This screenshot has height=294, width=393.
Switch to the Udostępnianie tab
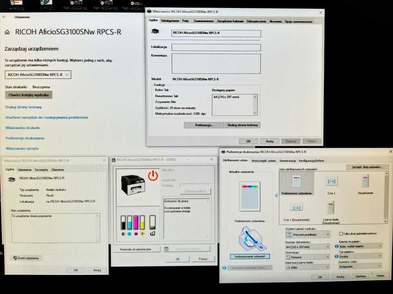(x=170, y=21)
